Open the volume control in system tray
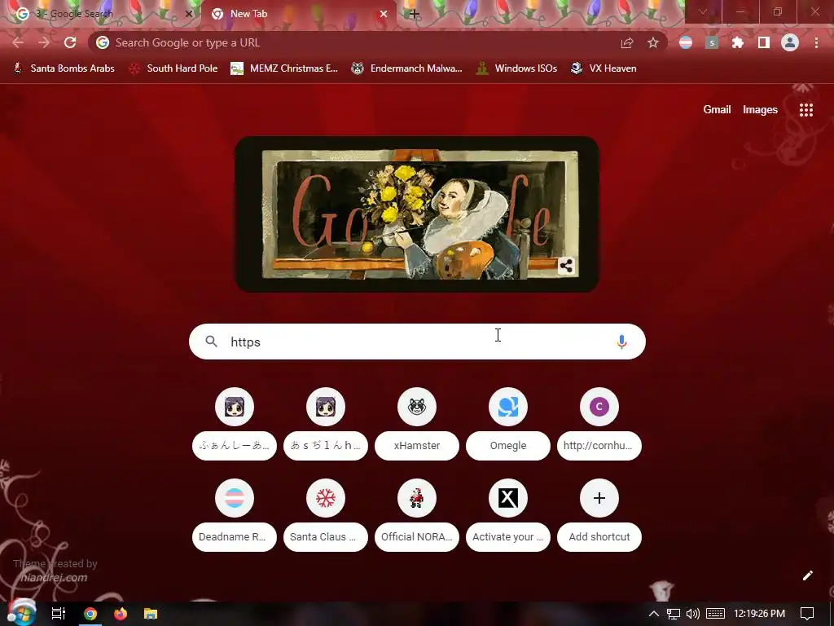The width and height of the screenshot is (834, 626). point(693,614)
